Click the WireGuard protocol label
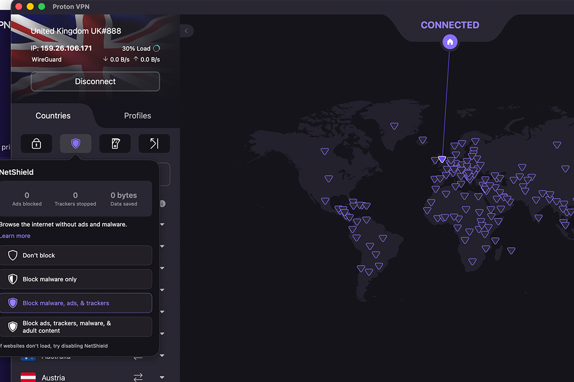The height and width of the screenshot is (382, 574). [x=46, y=59]
